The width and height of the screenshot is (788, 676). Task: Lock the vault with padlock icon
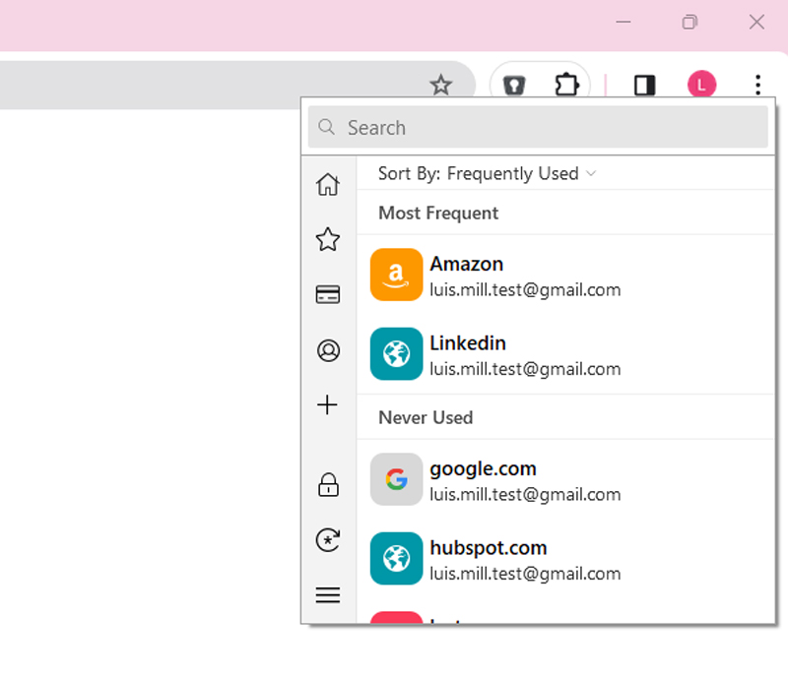(x=328, y=484)
